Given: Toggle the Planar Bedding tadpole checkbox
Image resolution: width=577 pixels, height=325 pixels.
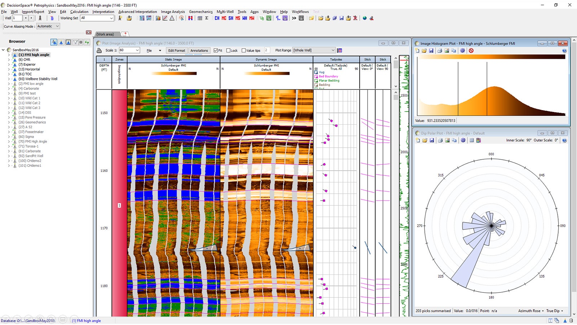Looking at the screenshot, I should [316, 81].
